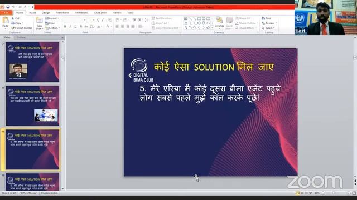Open the Text Direction dropdown
This screenshot has width=357, height=200.
pyautogui.click(x=162, y=18)
